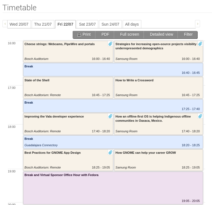Toggle Detailed view of the timetable

pos(161,35)
